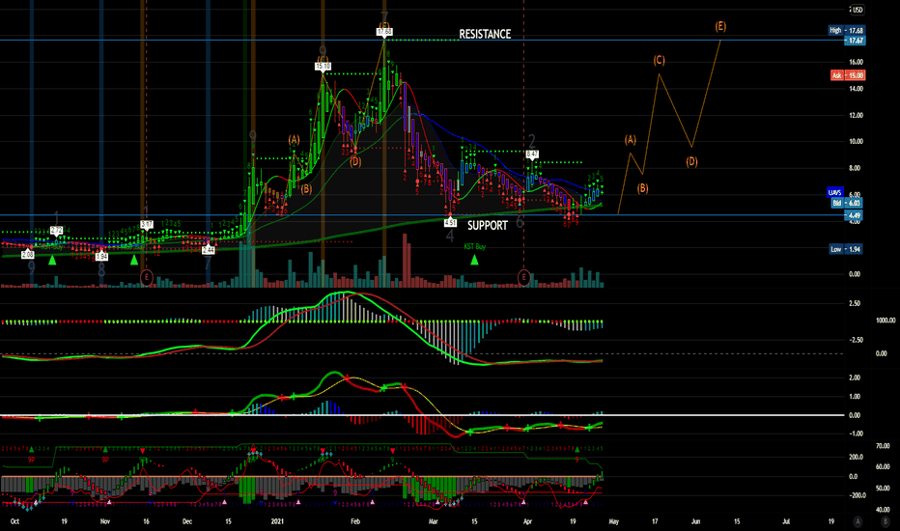The width and height of the screenshot is (900, 531).
Task: Click the green buy arrow before Nov 16
Action: (134, 260)
